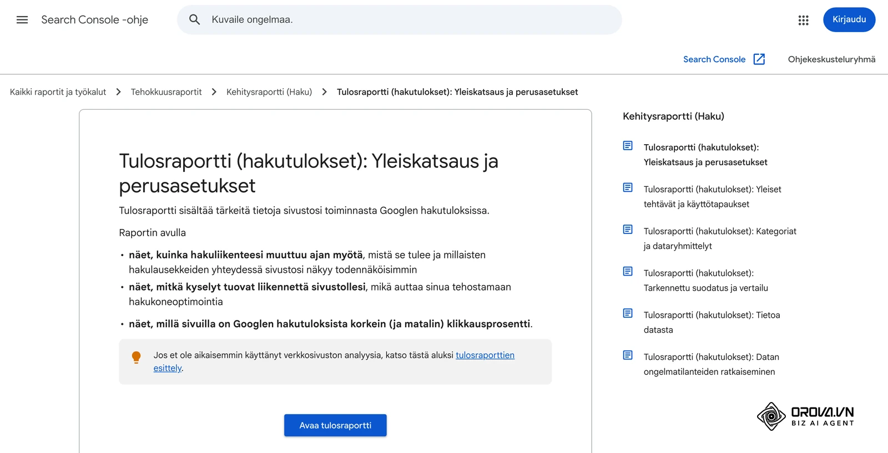Open the Google apps grid
The image size is (888, 453).
803,20
